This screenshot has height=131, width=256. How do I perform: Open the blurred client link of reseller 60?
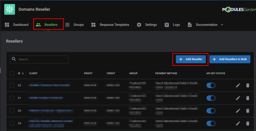tap(50, 111)
